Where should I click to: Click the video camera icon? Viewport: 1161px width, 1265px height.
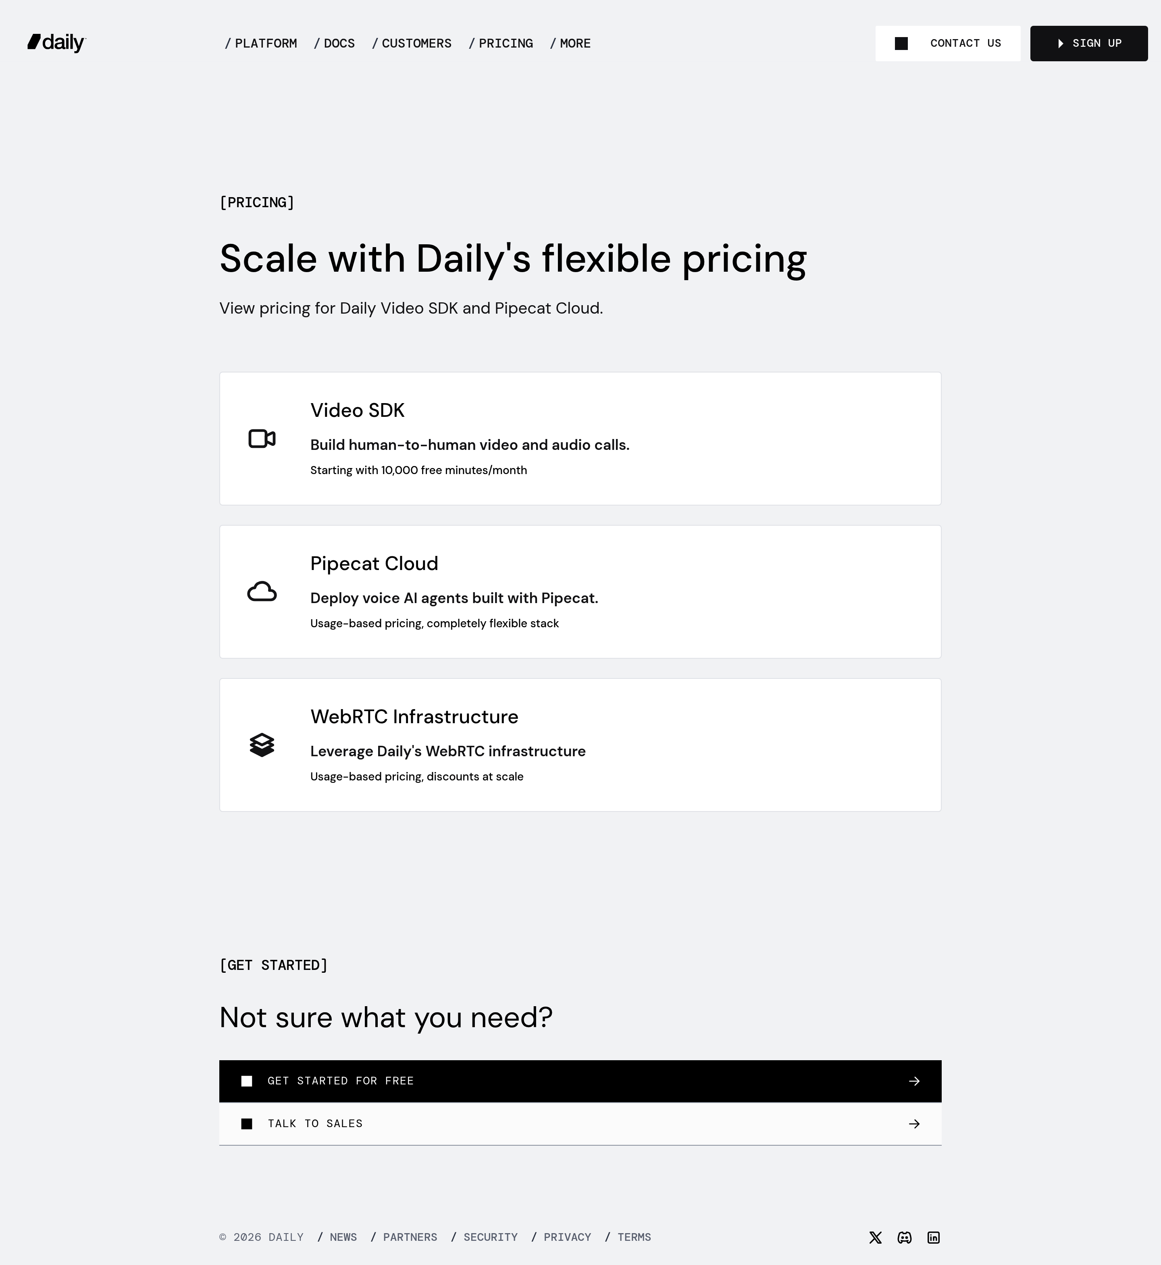(x=262, y=439)
